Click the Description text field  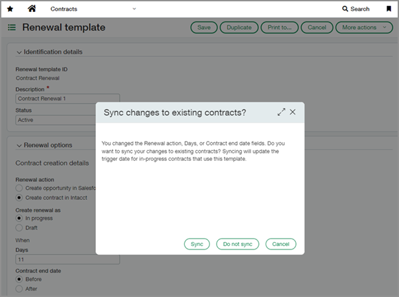67,99
